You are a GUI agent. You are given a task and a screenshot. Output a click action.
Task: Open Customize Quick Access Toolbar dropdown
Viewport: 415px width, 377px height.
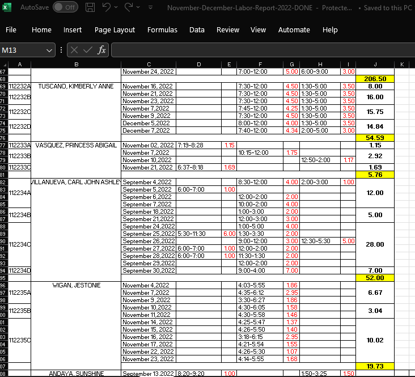coord(151,7)
